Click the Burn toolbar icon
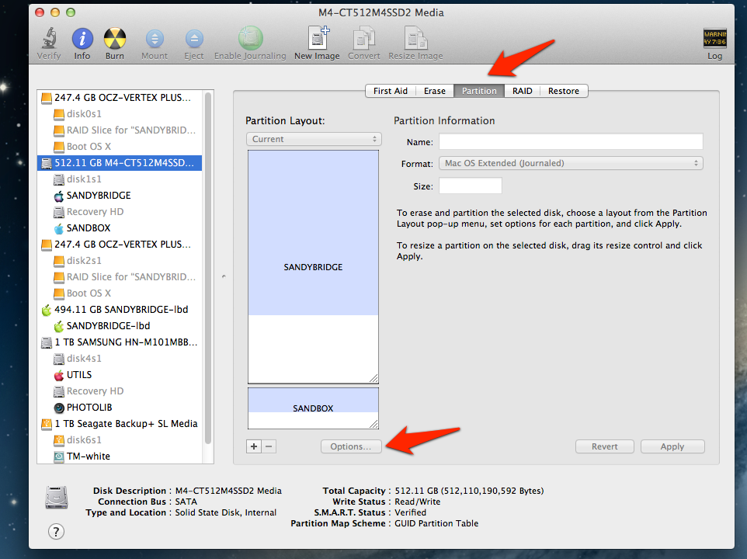 pyautogui.click(x=115, y=39)
